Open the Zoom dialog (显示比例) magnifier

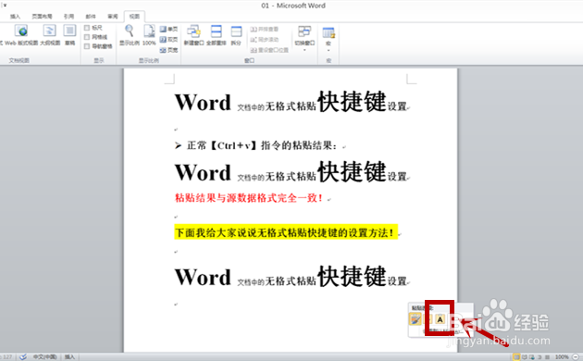point(129,35)
